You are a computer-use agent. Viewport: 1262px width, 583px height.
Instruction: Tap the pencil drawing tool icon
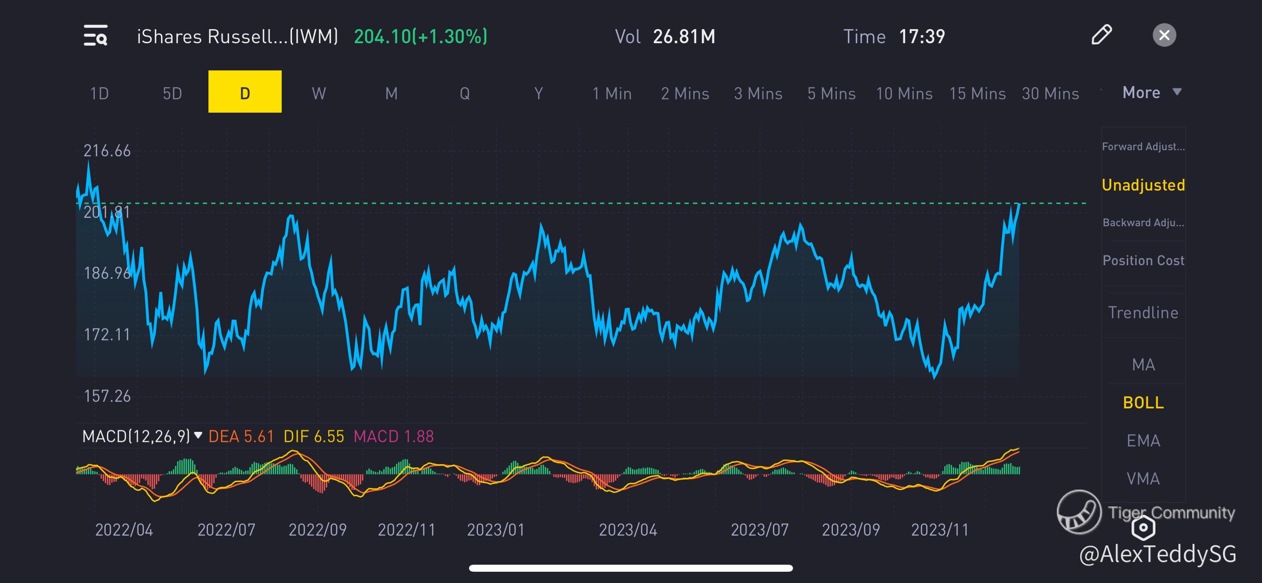pos(1101,35)
